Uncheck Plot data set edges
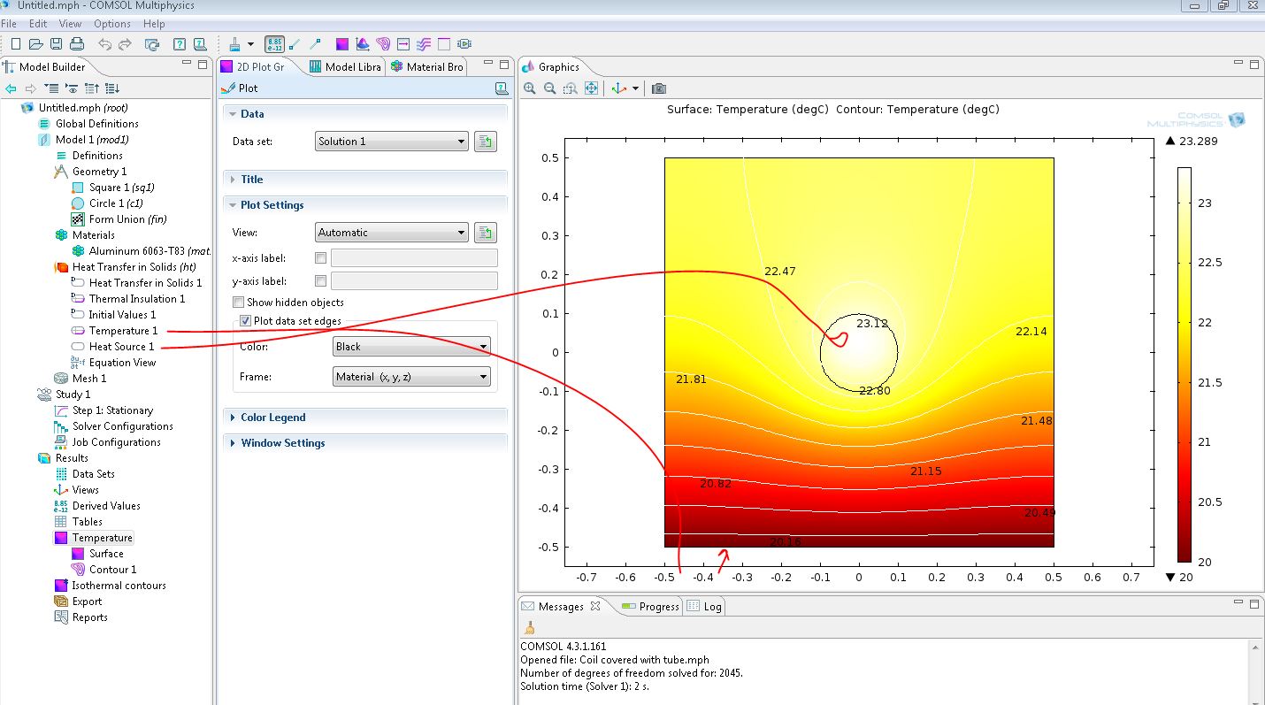1265x705 pixels. (x=246, y=321)
